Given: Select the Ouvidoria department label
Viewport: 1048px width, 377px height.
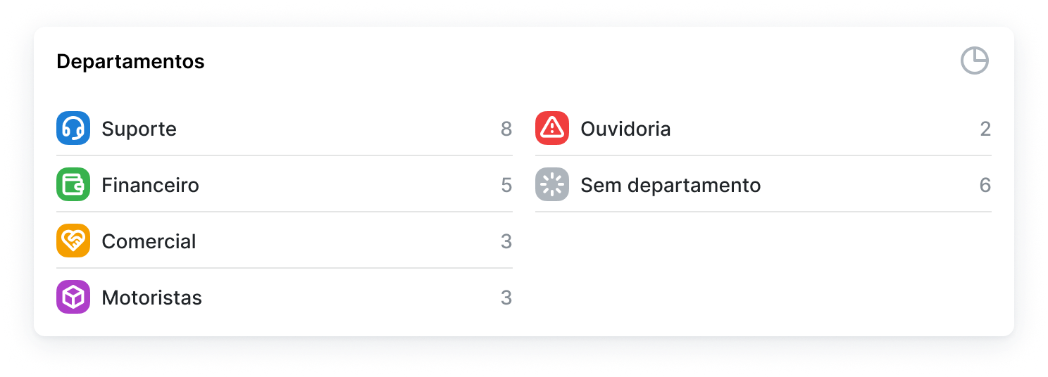Looking at the screenshot, I should (x=625, y=129).
